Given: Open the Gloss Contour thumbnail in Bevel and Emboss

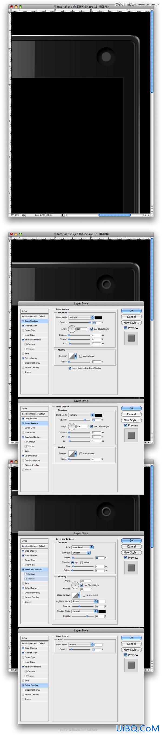Looking at the screenshot, I should coord(75,595).
